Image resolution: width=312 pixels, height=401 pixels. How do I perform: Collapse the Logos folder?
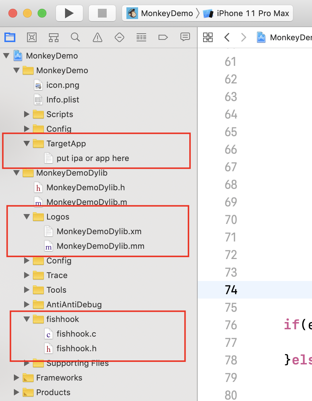[27, 217]
